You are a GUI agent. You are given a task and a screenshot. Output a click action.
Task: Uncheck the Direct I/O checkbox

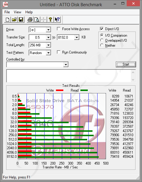[x=102, y=29]
